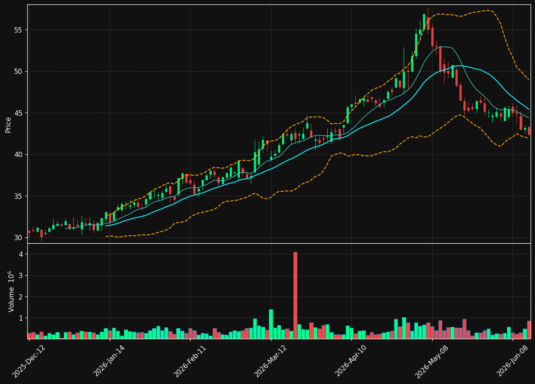Click the 2026-Jan-14 date label

pyautogui.click(x=109, y=361)
